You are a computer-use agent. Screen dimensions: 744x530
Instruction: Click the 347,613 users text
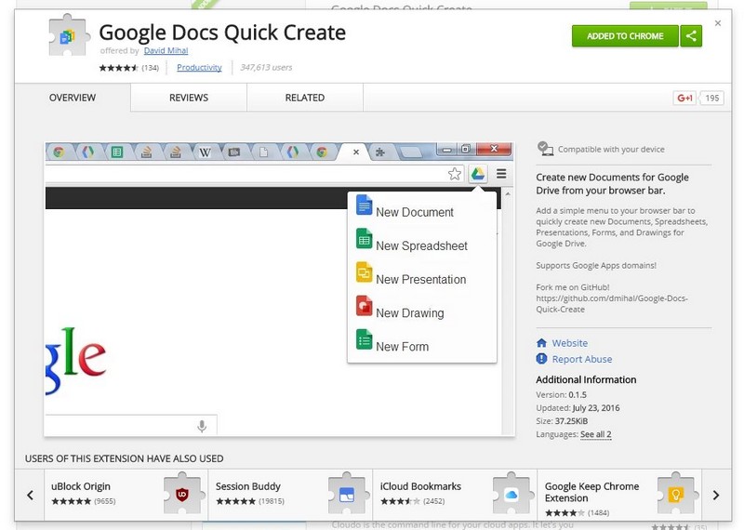pos(266,67)
